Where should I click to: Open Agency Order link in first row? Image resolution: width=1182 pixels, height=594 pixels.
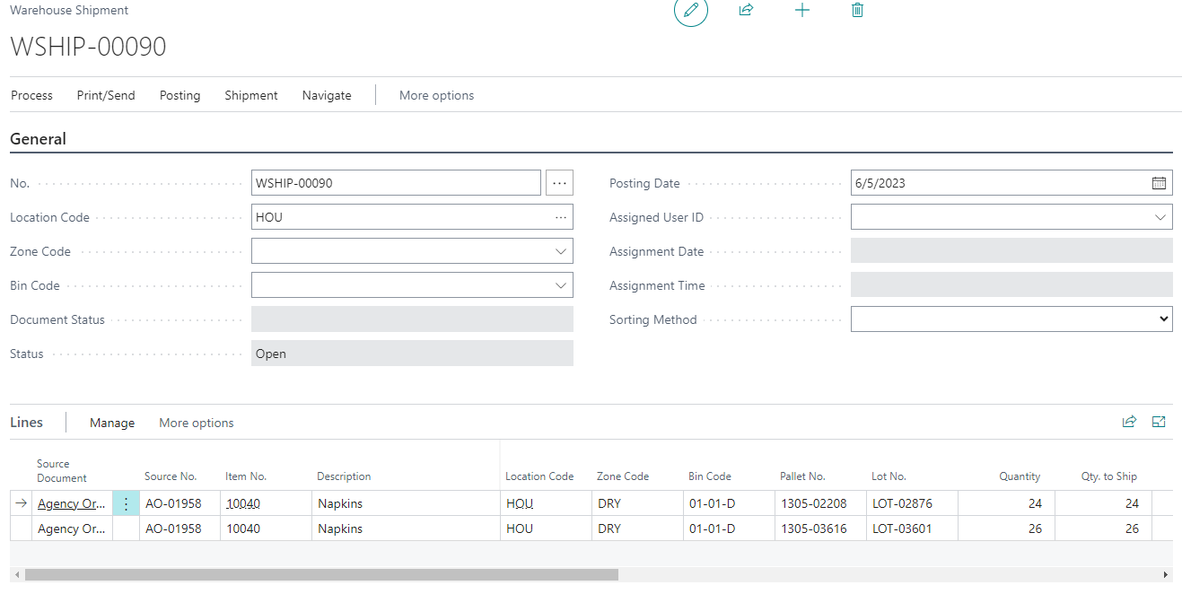point(71,504)
